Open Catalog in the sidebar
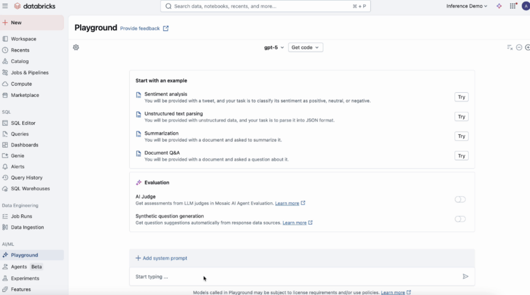 20,61
